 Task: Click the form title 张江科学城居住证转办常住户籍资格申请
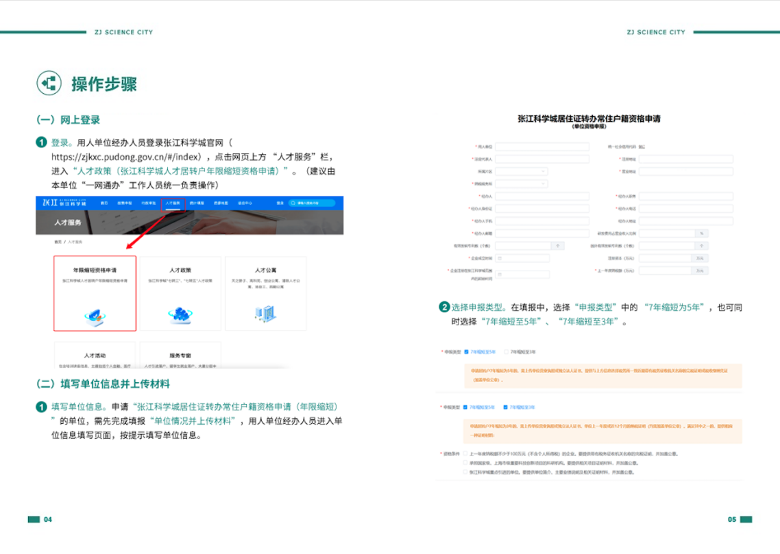click(589, 118)
